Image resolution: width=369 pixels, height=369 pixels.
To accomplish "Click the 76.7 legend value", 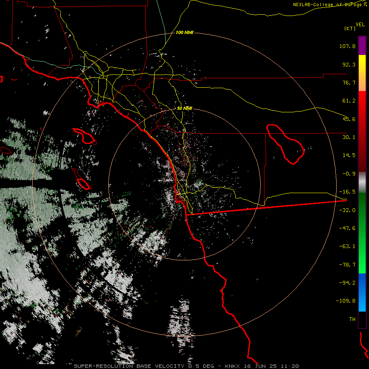I will click(349, 82).
